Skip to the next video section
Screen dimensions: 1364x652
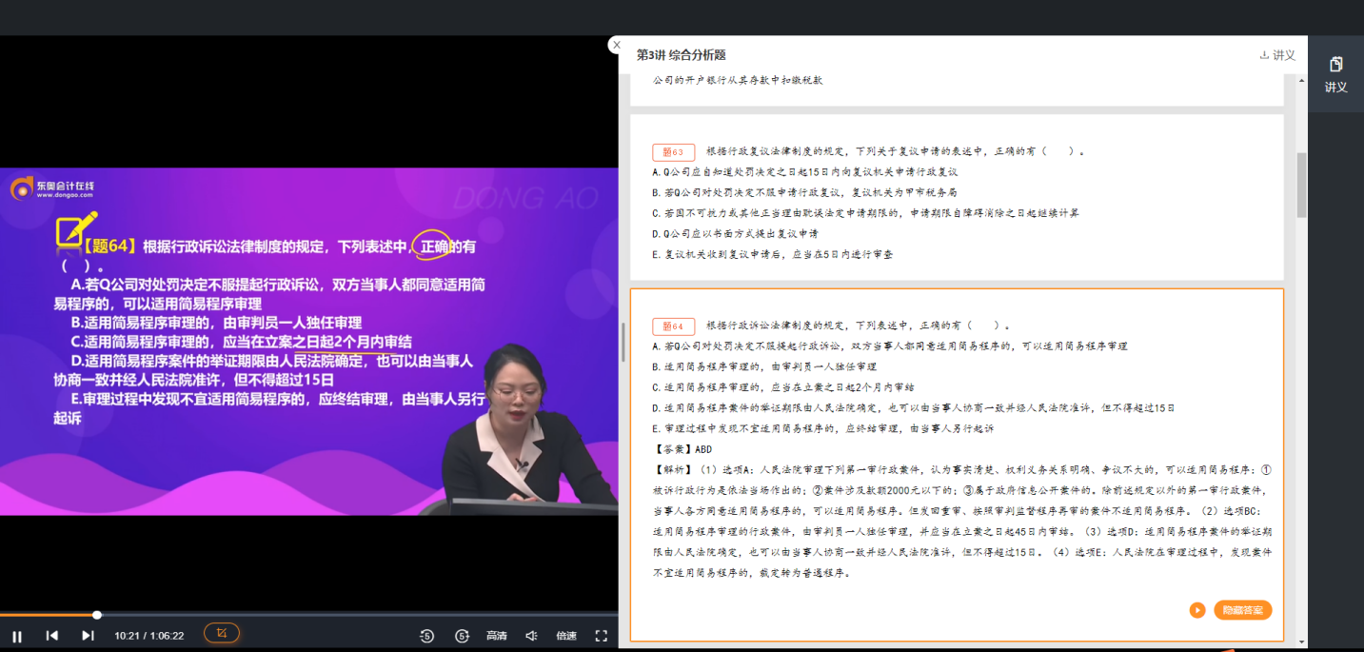pos(88,635)
